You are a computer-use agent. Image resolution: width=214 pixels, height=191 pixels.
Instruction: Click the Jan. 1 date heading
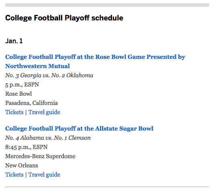coord(14,41)
